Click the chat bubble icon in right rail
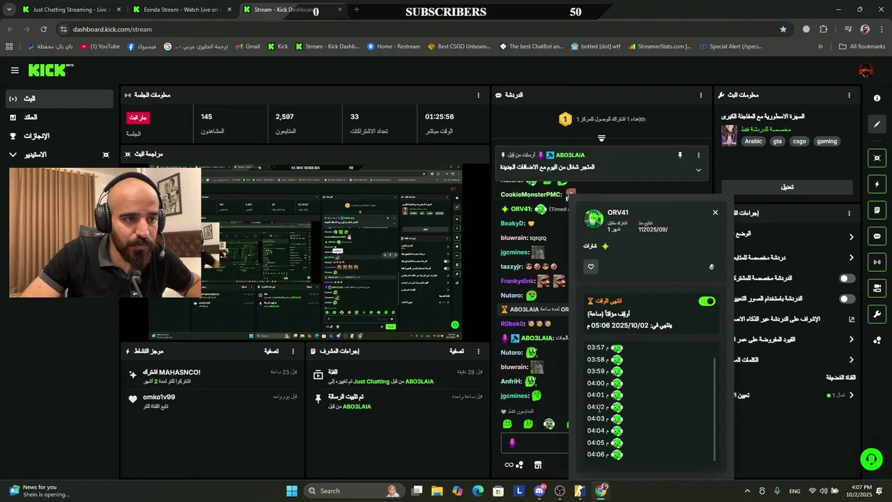The width and height of the screenshot is (892, 502). (x=877, y=236)
